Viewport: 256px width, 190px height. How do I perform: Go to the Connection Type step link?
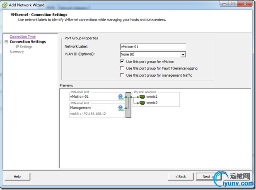point(22,36)
